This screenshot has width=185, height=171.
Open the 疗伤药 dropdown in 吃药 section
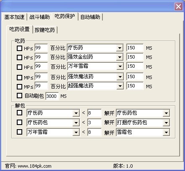click(120, 48)
